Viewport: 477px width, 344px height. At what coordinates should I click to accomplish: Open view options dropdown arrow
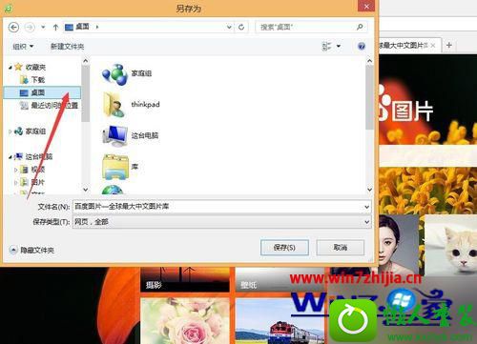click(339, 47)
